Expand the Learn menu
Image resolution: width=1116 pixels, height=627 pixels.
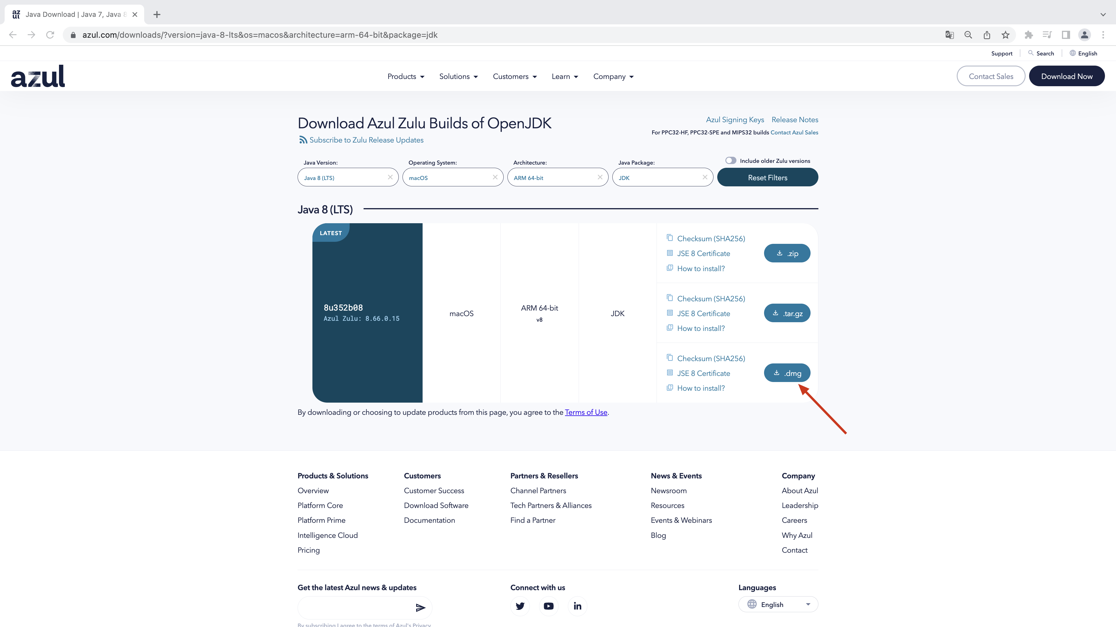pos(564,76)
